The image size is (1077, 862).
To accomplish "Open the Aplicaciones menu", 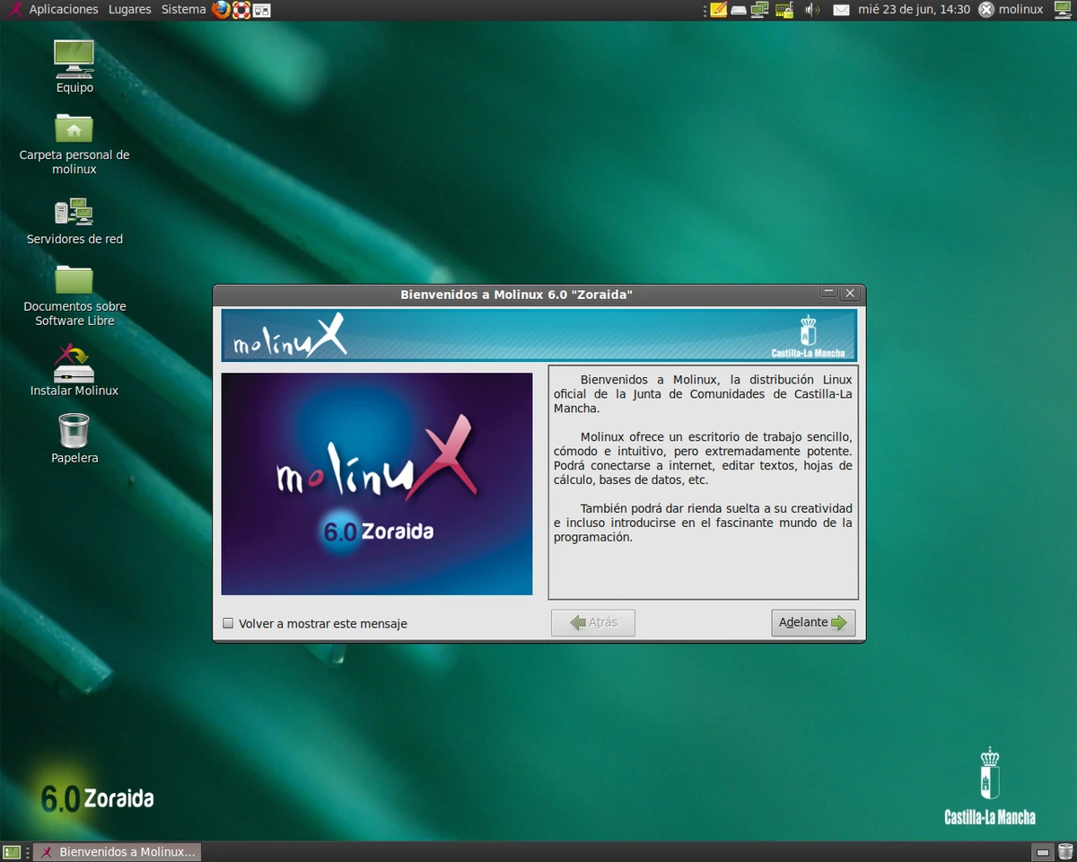I will point(64,10).
